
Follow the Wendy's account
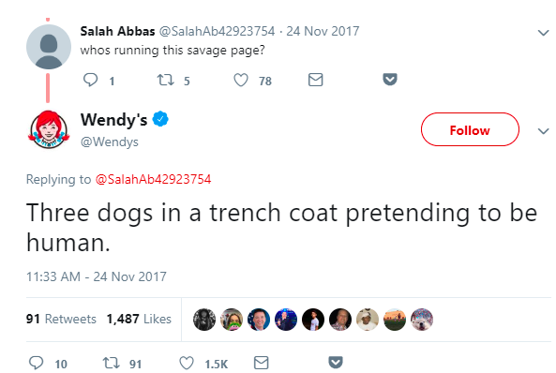point(470,129)
